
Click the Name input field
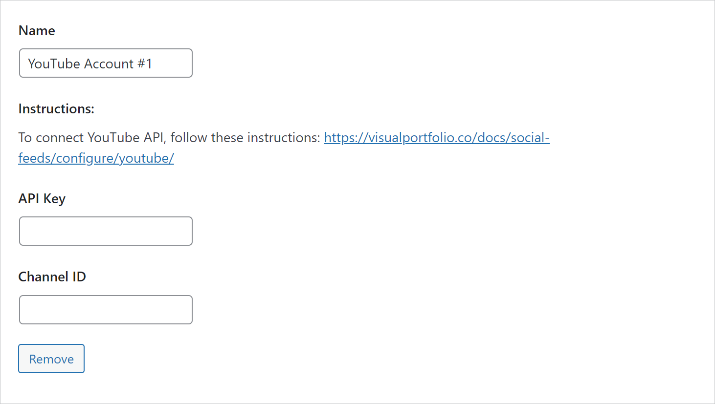tap(106, 63)
